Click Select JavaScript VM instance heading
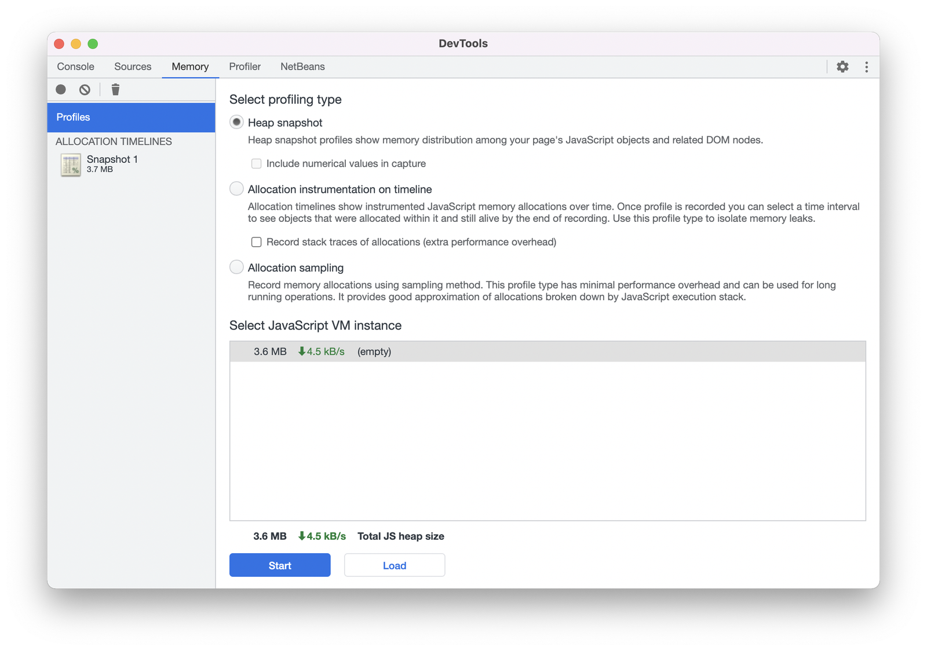Image resolution: width=927 pixels, height=651 pixels. pos(315,325)
